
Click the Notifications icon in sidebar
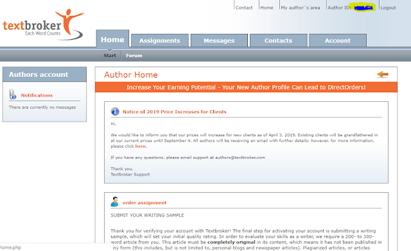point(13,95)
